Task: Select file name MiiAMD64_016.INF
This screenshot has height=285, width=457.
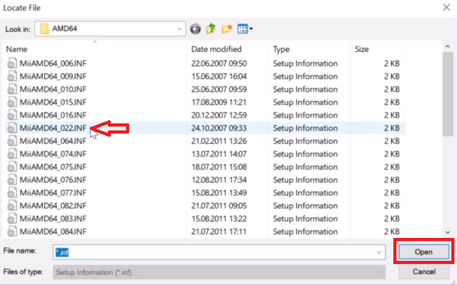Action: click(53, 115)
